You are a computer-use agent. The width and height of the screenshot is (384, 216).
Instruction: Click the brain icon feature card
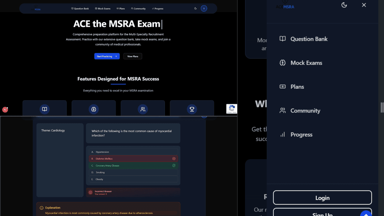coord(94,109)
